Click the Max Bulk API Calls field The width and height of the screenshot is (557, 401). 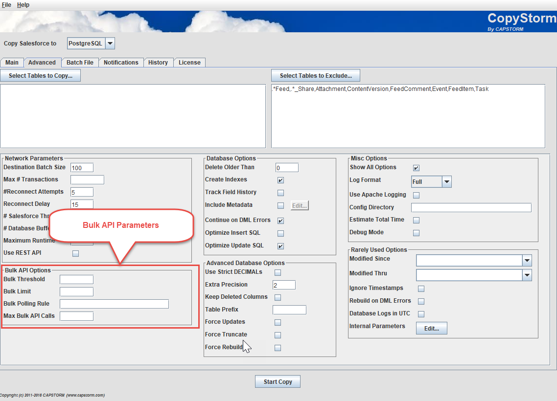[77, 316]
